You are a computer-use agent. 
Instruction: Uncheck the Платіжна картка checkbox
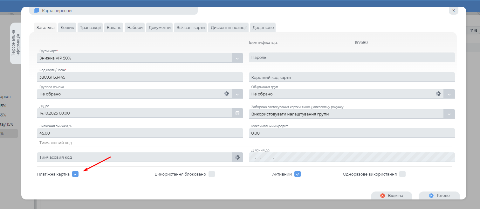pyautogui.click(x=75, y=174)
